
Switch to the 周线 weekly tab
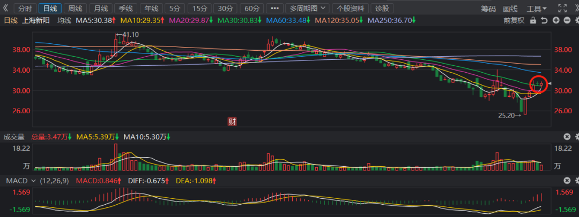[76, 9]
